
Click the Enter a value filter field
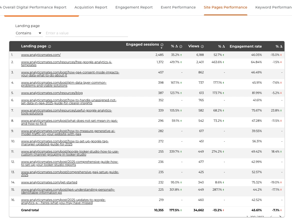tap(87, 33)
